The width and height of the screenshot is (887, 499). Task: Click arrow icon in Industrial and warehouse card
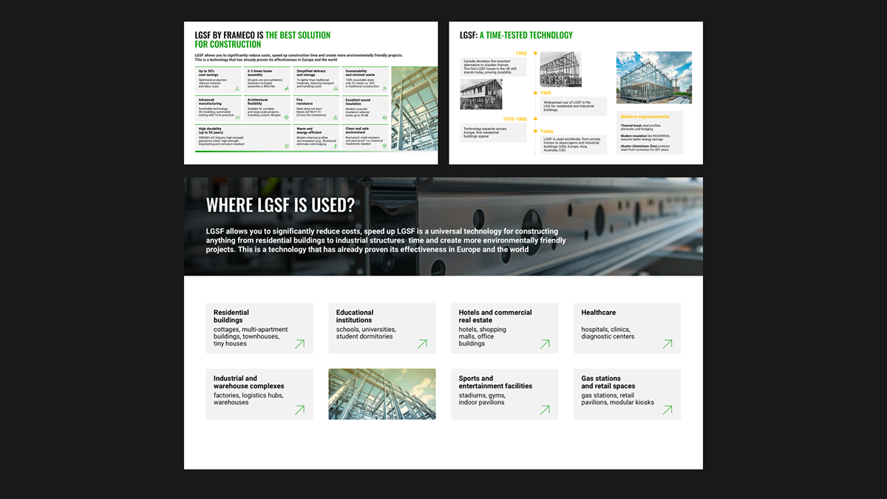click(299, 410)
